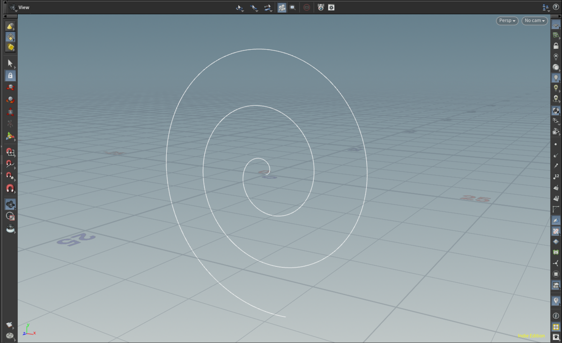The height and width of the screenshot is (343, 562).
Task: Toggle display point normals icon
Action: pyautogui.click(x=556, y=154)
